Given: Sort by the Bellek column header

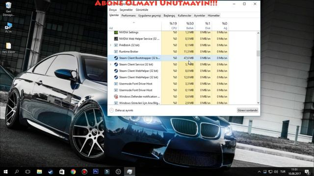Looking at the screenshot, I should click(186, 26).
